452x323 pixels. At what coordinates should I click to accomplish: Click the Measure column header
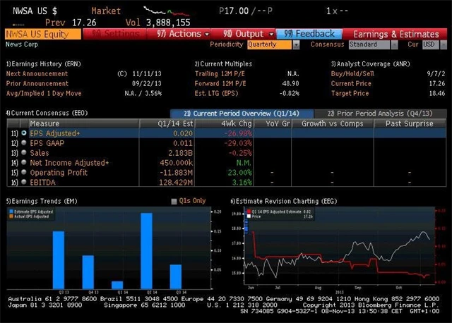pyautogui.click(x=83, y=123)
